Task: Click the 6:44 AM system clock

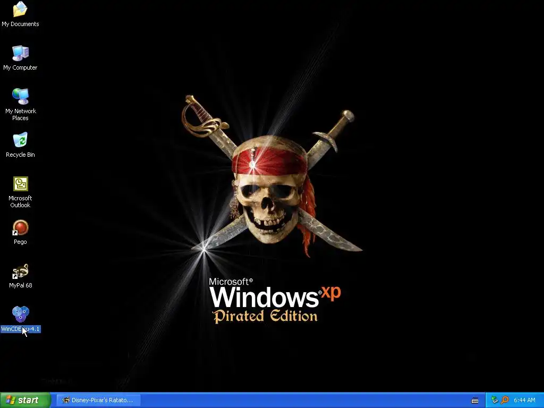Action: tap(524, 400)
